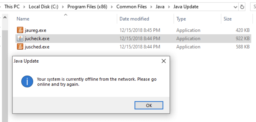Select the jusched.exe file name

coord(37,47)
